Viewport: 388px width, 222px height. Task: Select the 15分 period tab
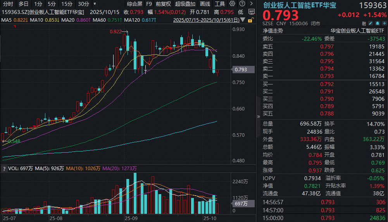point(67,4)
